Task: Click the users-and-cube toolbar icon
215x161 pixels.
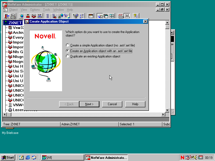Action: coord(61,16)
